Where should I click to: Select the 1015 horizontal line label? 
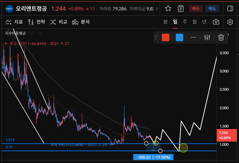pos(10,140)
